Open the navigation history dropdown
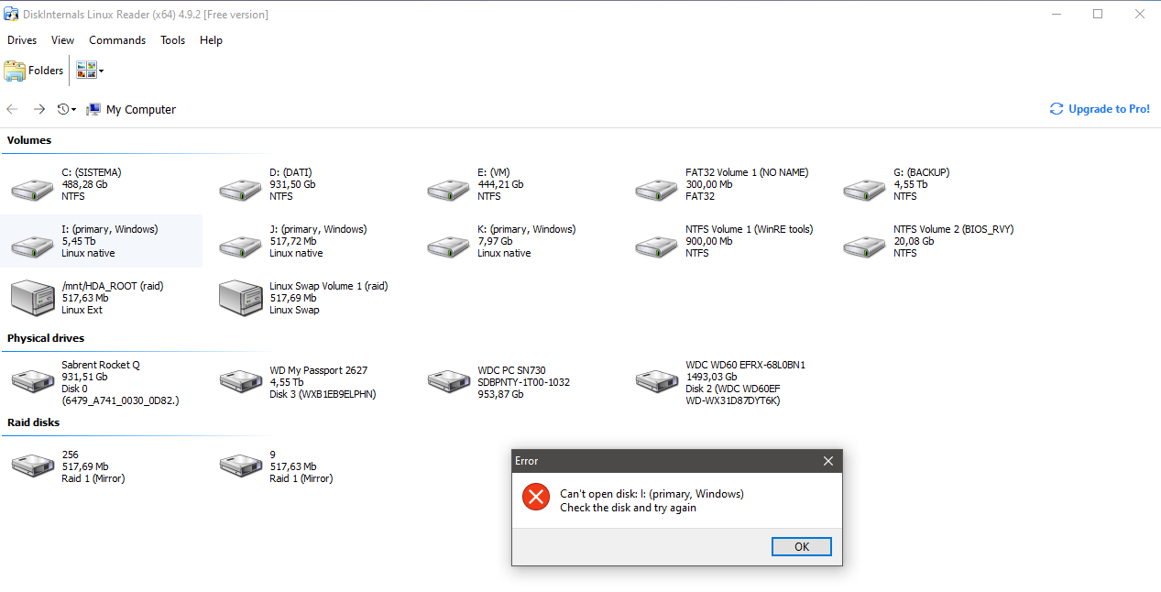The height and width of the screenshot is (592, 1161). [x=68, y=109]
